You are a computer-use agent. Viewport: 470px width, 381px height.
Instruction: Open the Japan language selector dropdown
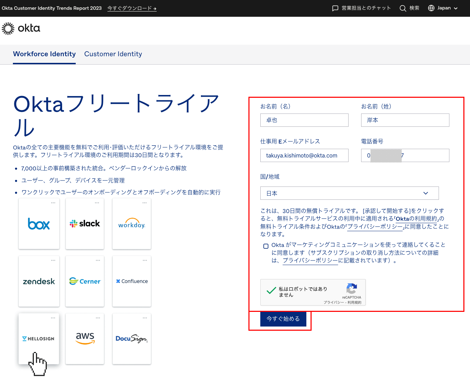coord(443,8)
